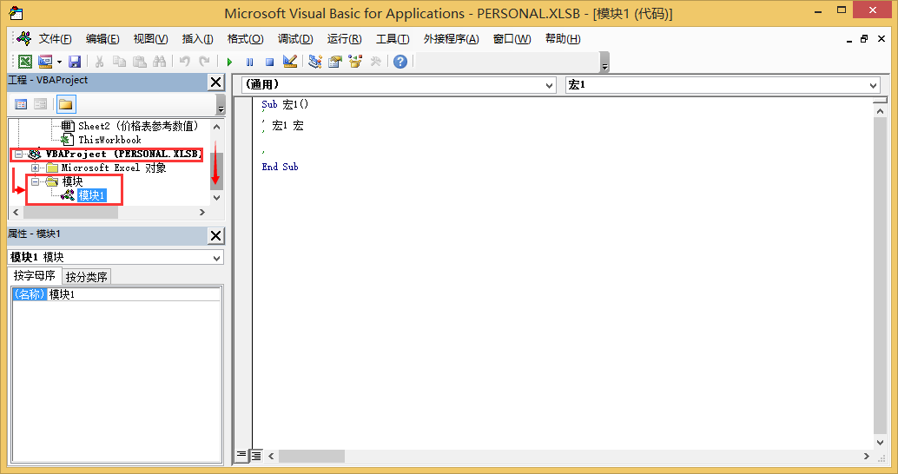
Task: Select ThisWorkbook in project tree
Action: 109,140
